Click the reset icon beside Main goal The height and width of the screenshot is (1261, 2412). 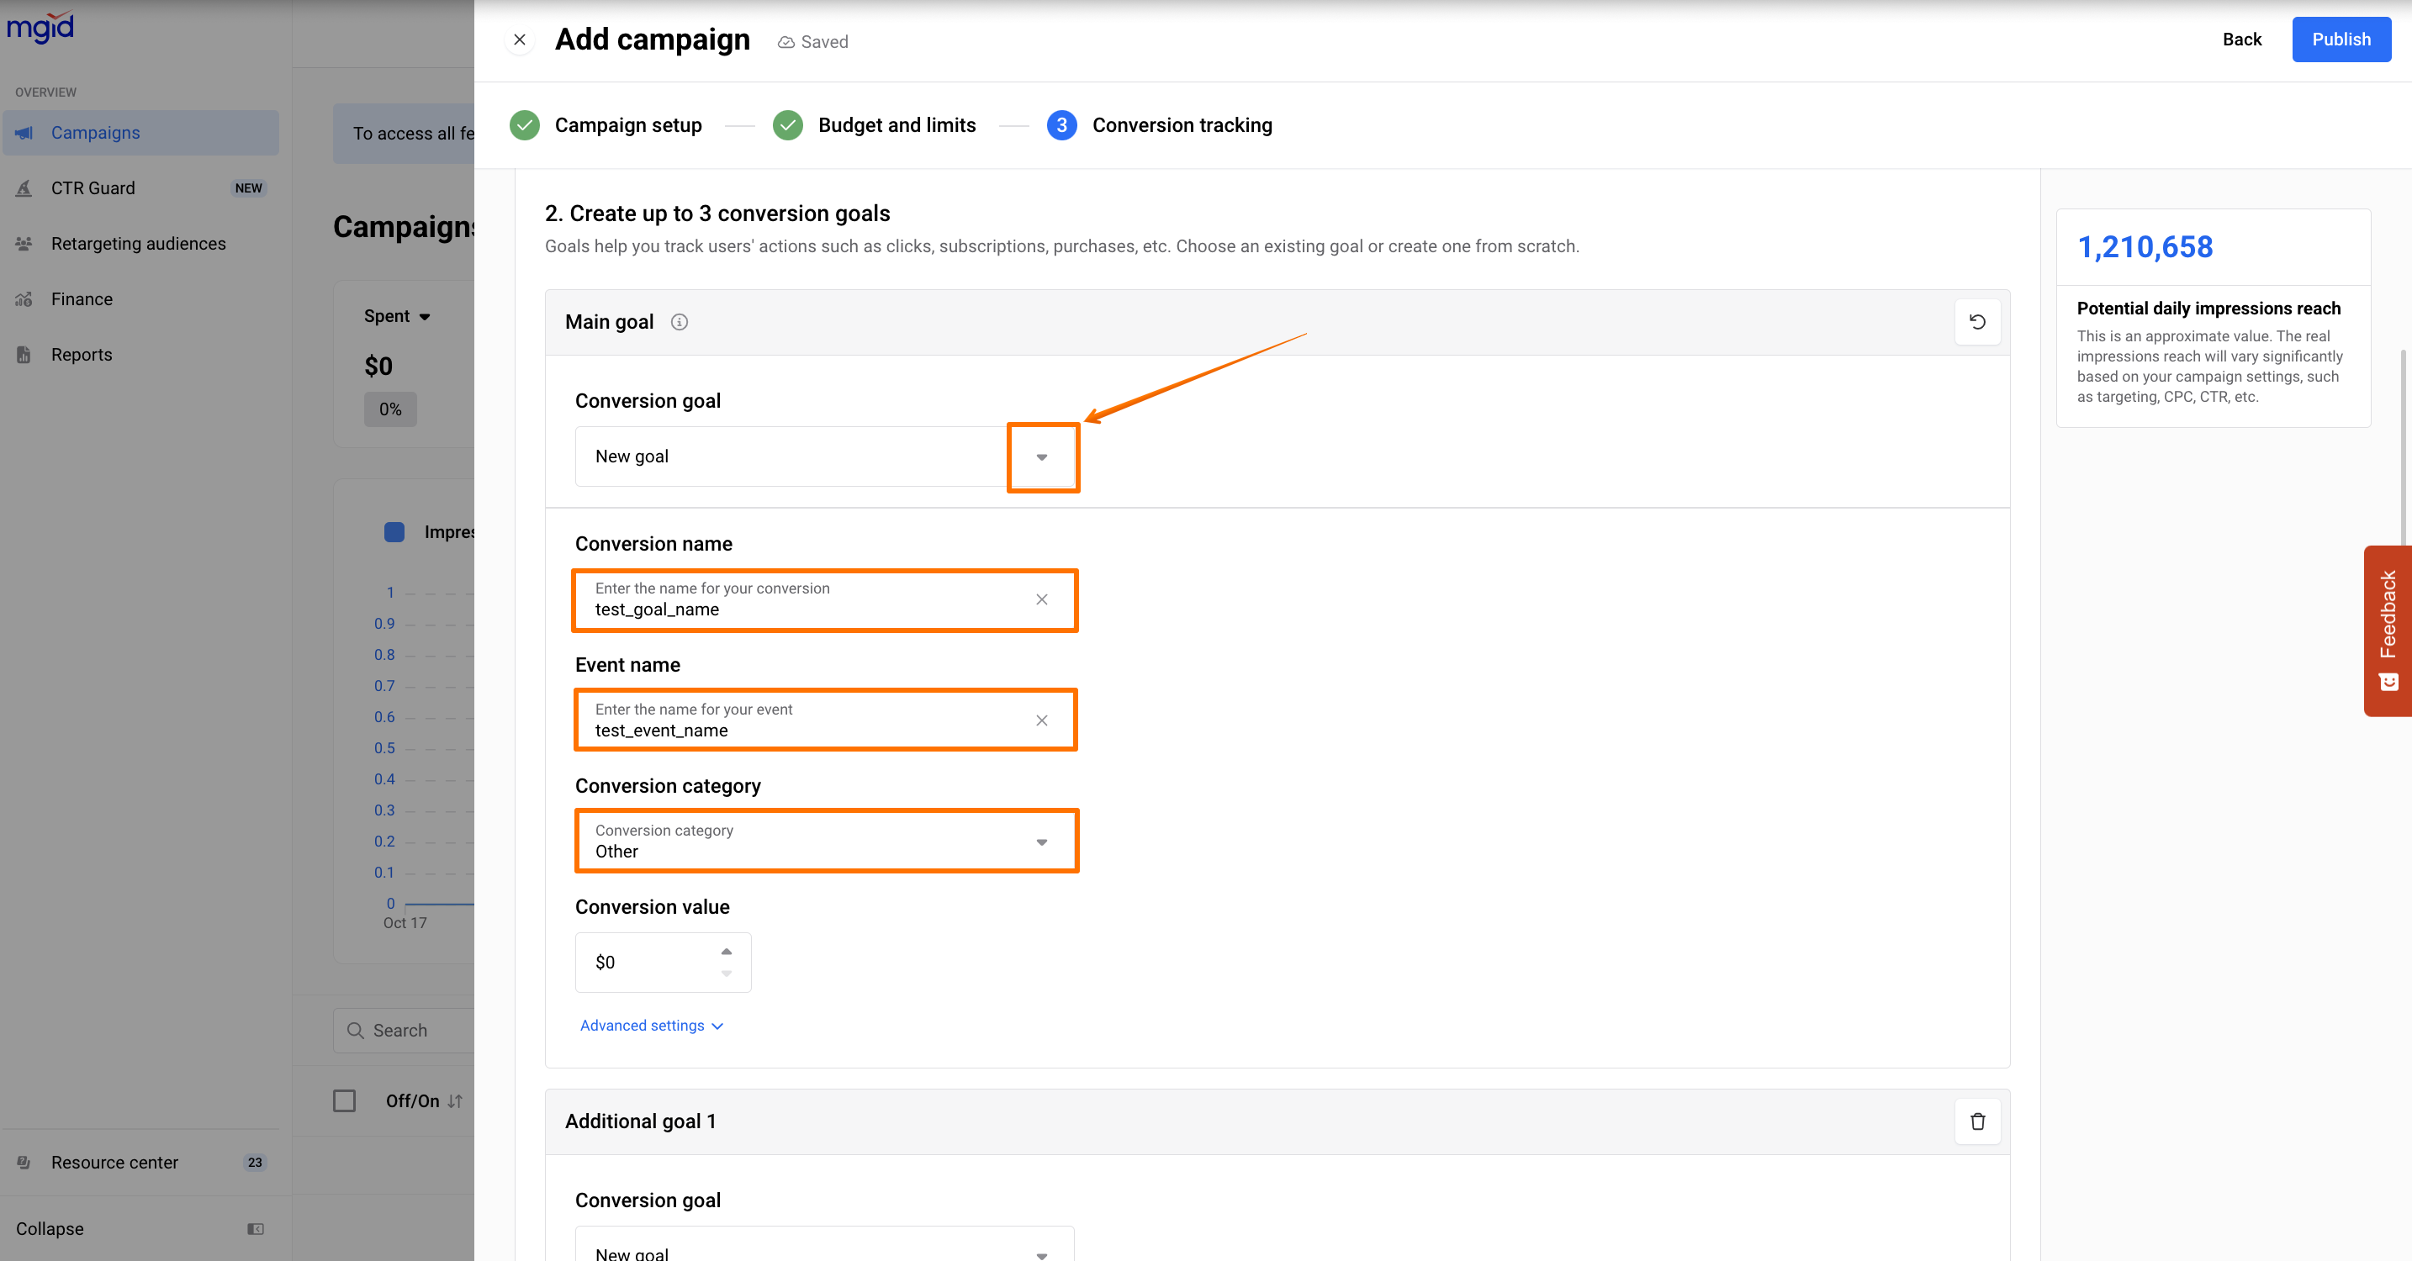[1976, 321]
